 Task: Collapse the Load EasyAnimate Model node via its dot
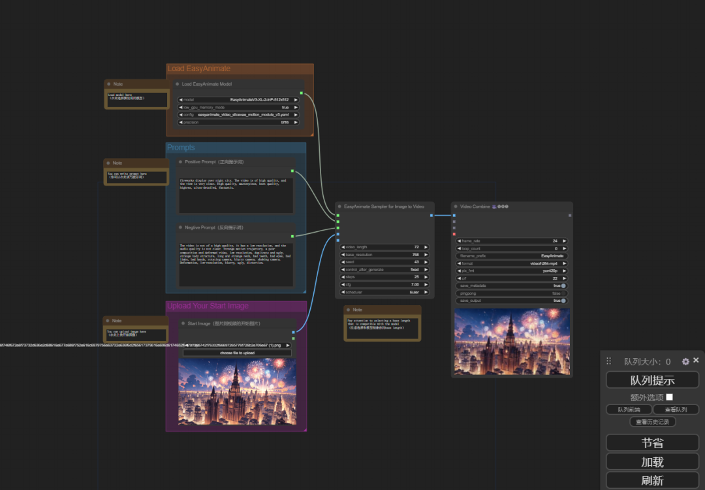[177, 84]
